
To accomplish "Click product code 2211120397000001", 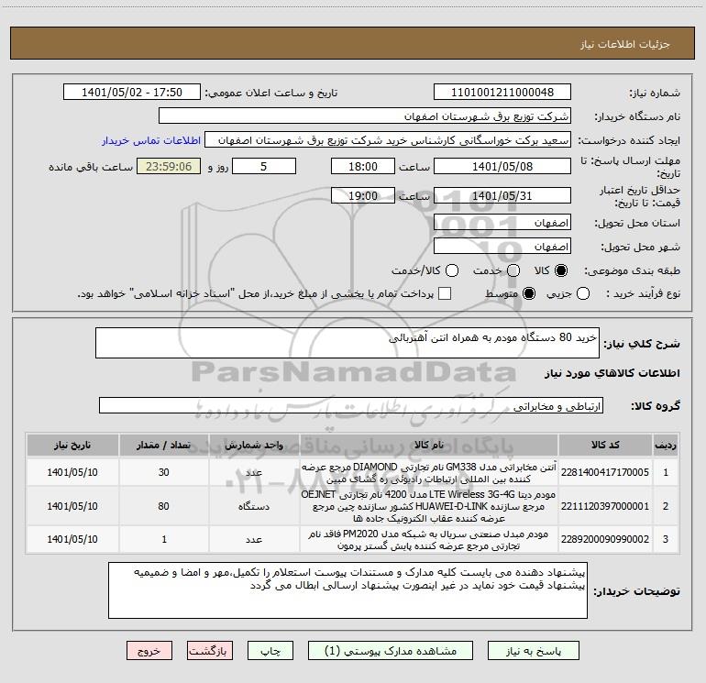I will (x=605, y=506).
